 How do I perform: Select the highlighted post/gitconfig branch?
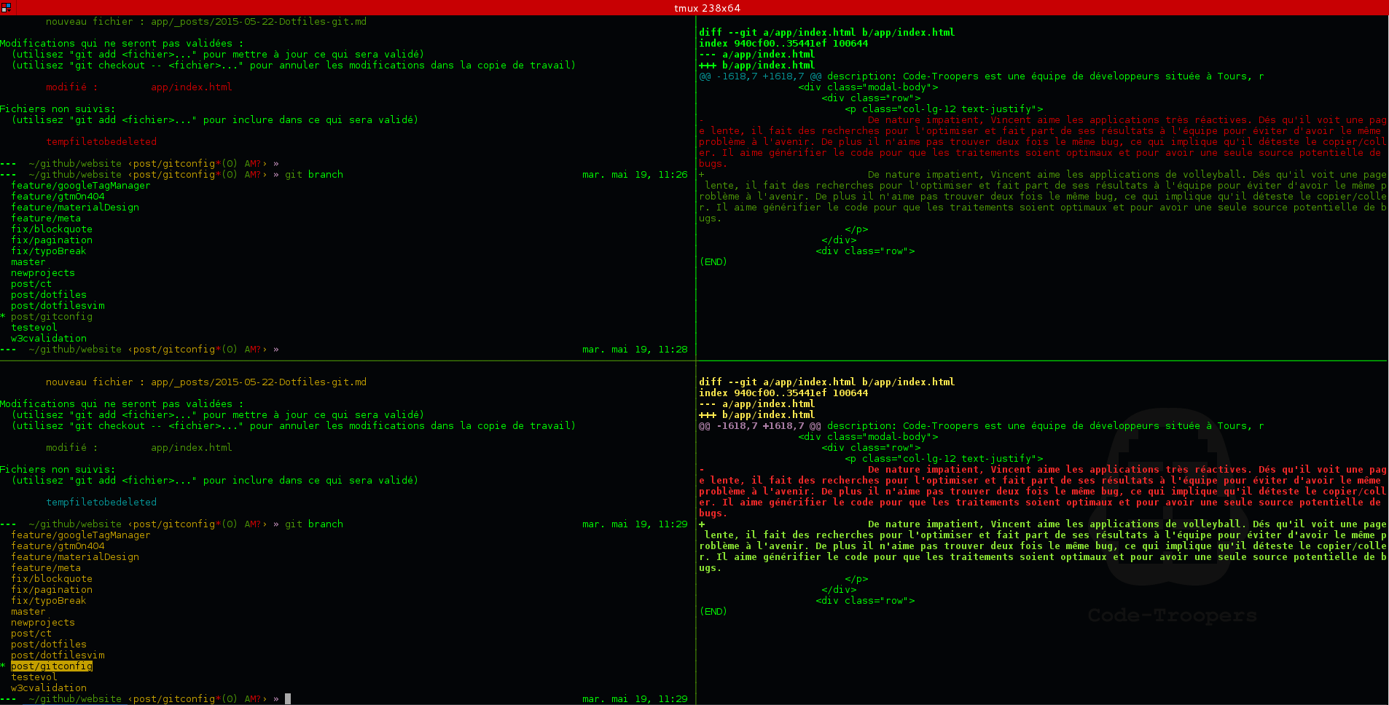52,666
